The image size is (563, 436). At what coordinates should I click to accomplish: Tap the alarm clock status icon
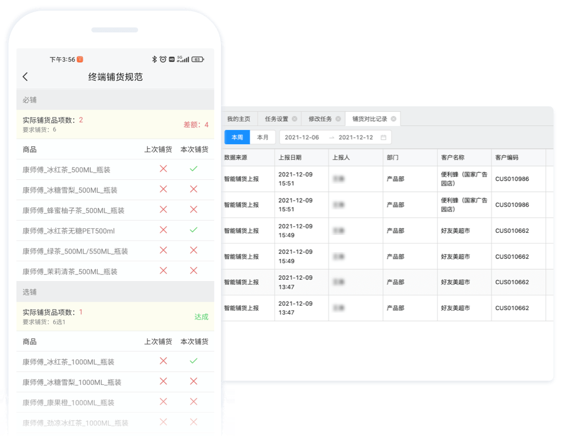pos(163,60)
